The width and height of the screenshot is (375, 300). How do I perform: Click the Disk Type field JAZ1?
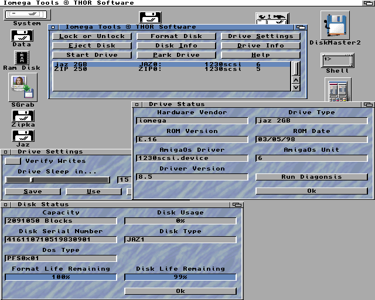click(180, 240)
